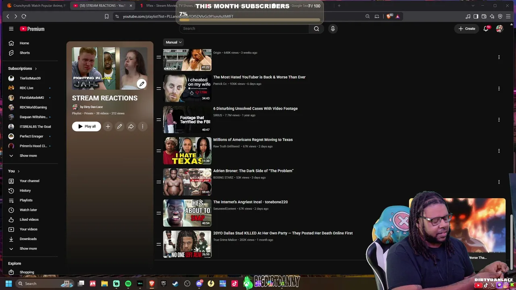The height and width of the screenshot is (290, 516).
Task: Open the Brave Wallet icon
Action: tap(484, 17)
